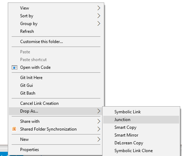The height and width of the screenshot is (156, 182).
Task: Expand the New submenu arrow
Action: click(x=99, y=139)
